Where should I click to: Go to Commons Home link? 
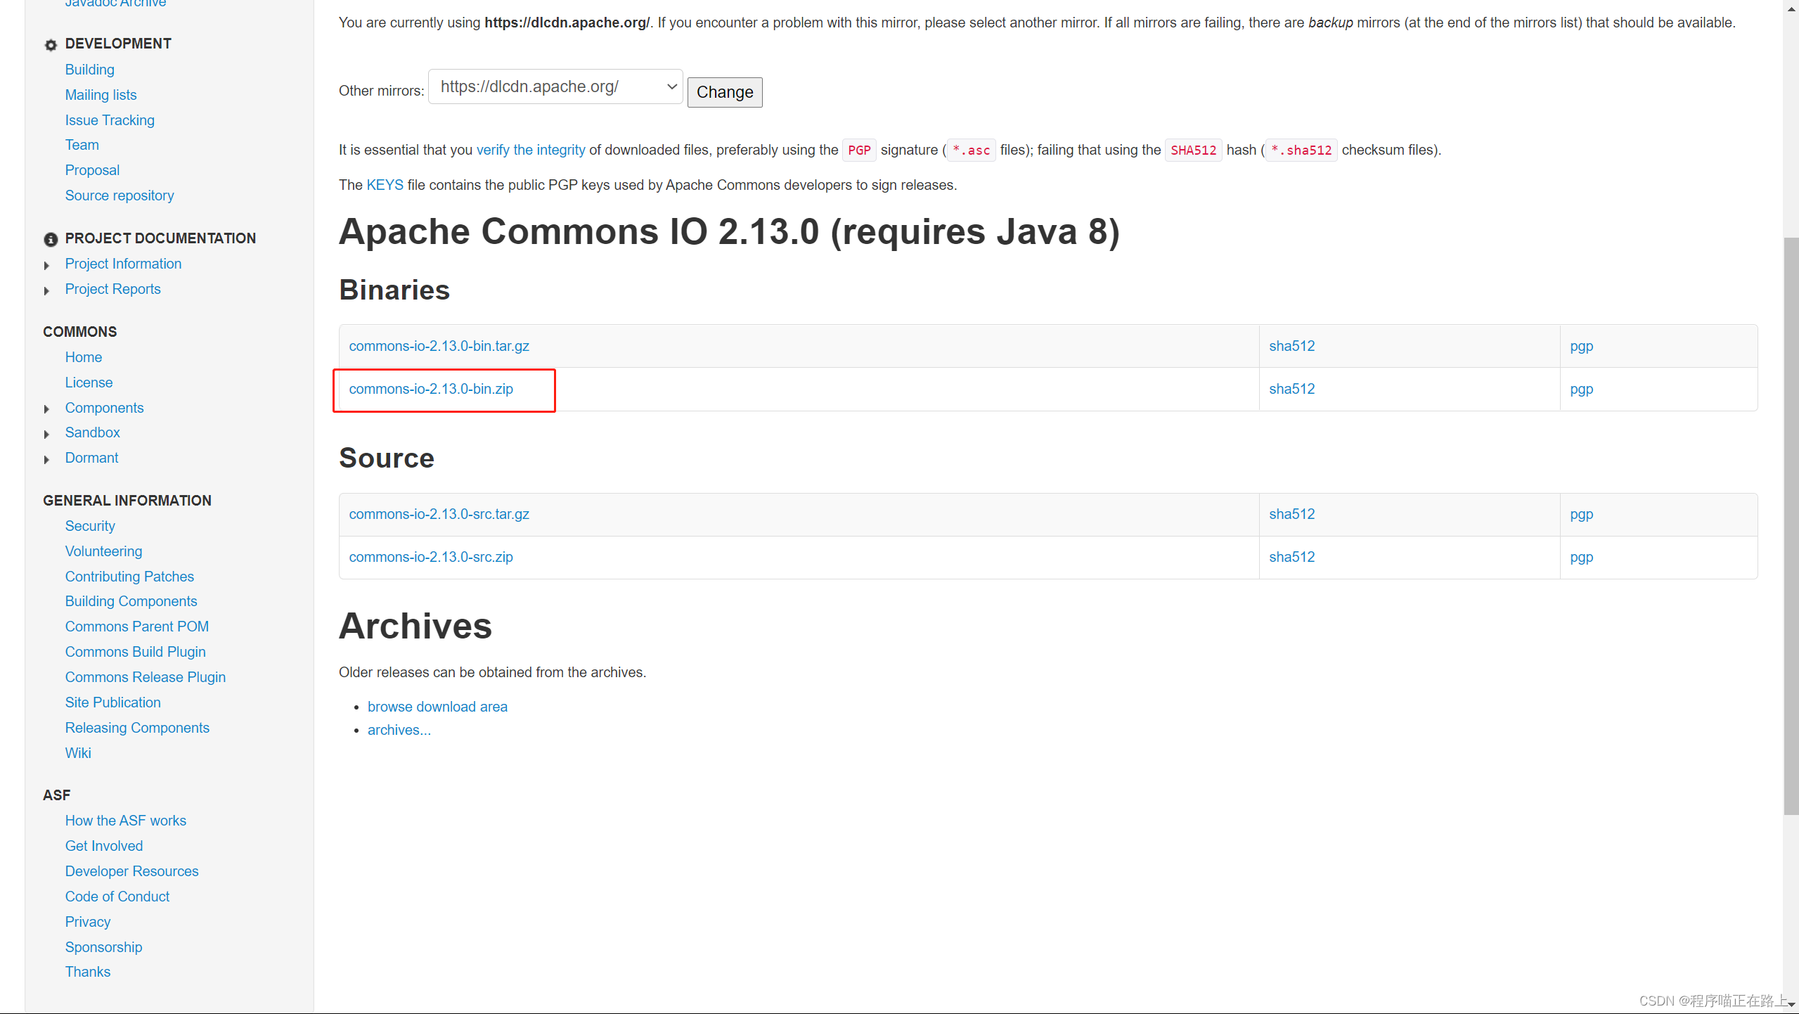click(x=83, y=357)
